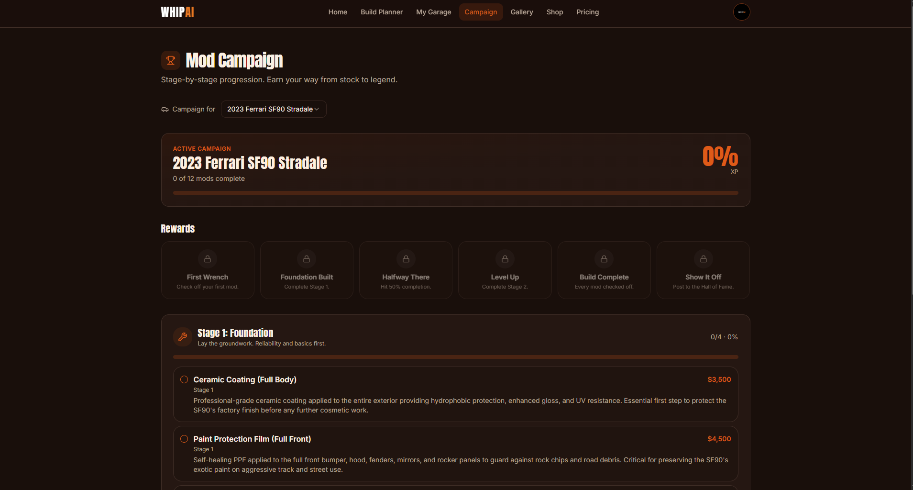913x490 pixels.
Task: Click the Mod Campaign page heading
Action: (x=234, y=60)
